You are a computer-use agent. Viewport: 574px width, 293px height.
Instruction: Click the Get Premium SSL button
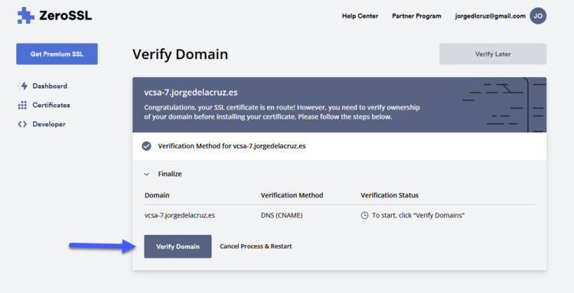(x=57, y=54)
